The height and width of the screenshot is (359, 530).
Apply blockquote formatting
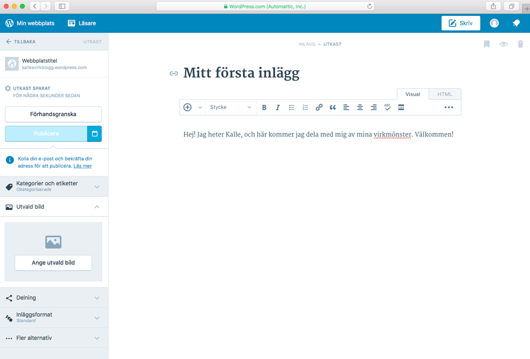(333, 107)
